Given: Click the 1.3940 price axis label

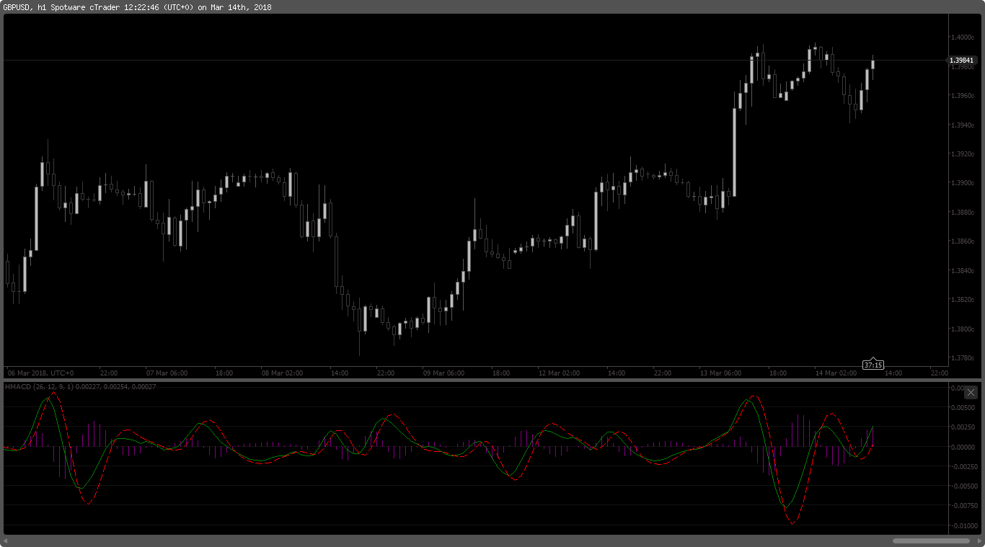Looking at the screenshot, I should click(962, 125).
